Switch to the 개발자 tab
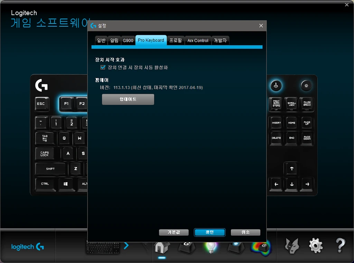Viewport: 354px width, 263px height. [220, 41]
